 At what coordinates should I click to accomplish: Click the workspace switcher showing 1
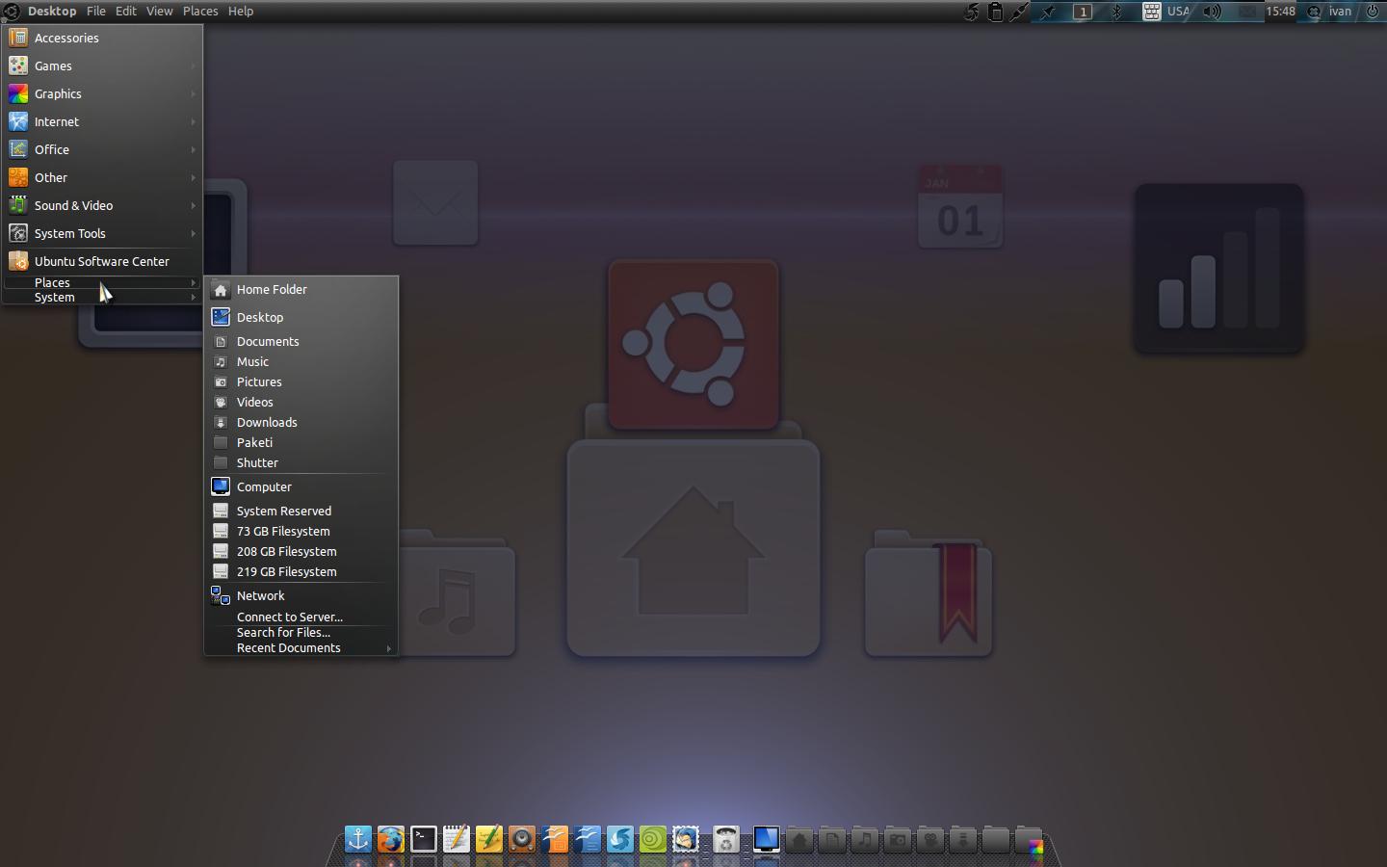coord(1083,12)
